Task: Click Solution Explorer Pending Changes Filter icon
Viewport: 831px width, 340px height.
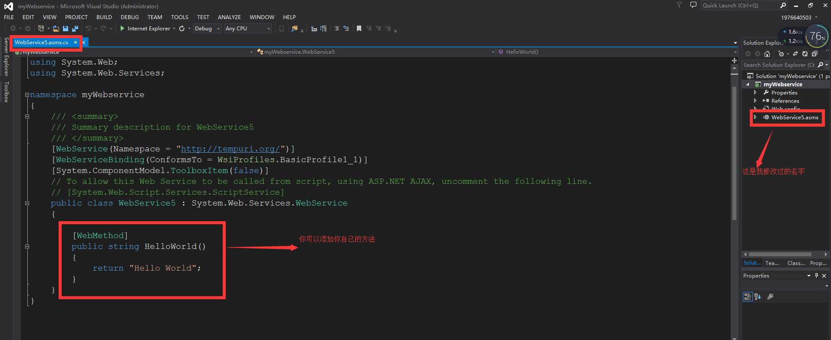Action: point(781,54)
